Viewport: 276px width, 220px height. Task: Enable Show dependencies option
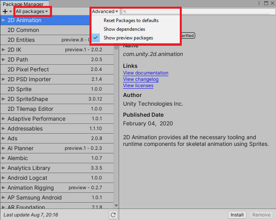tap(124, 29)
